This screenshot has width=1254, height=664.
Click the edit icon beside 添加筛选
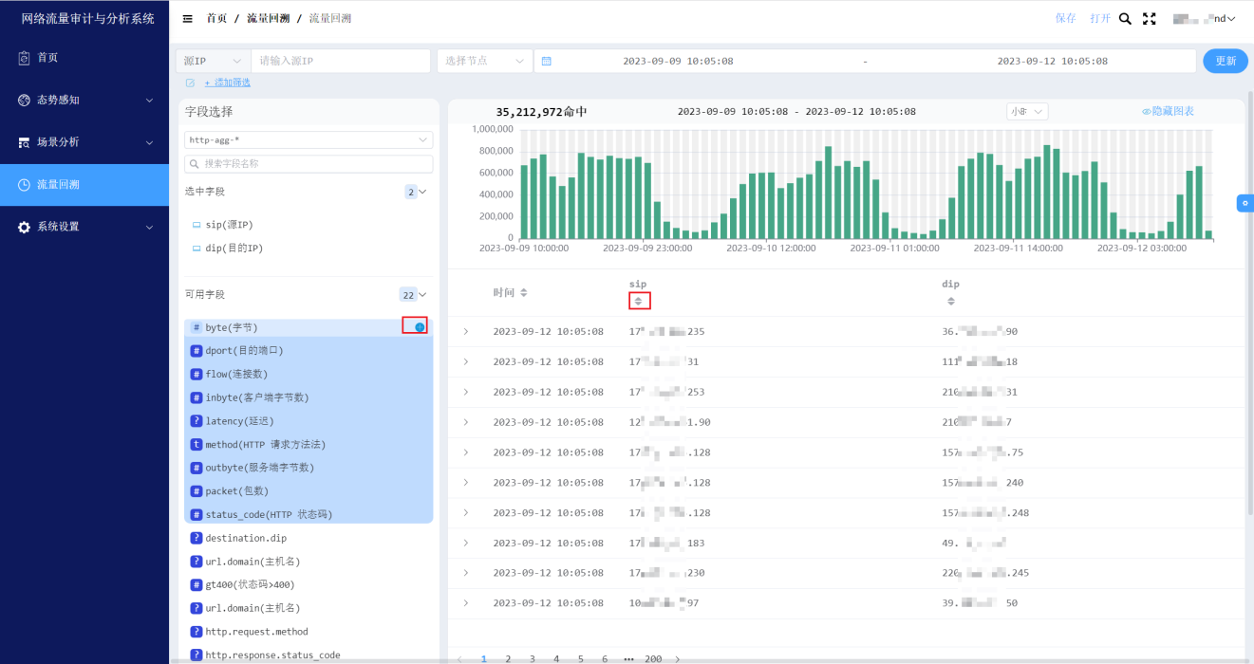[190, 83]
